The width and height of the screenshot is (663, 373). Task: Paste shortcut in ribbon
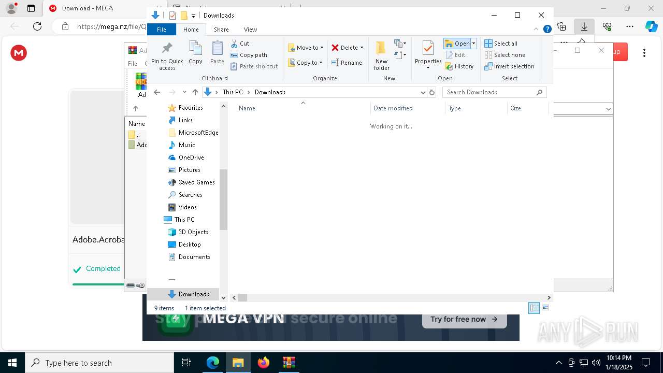point(254,66)
